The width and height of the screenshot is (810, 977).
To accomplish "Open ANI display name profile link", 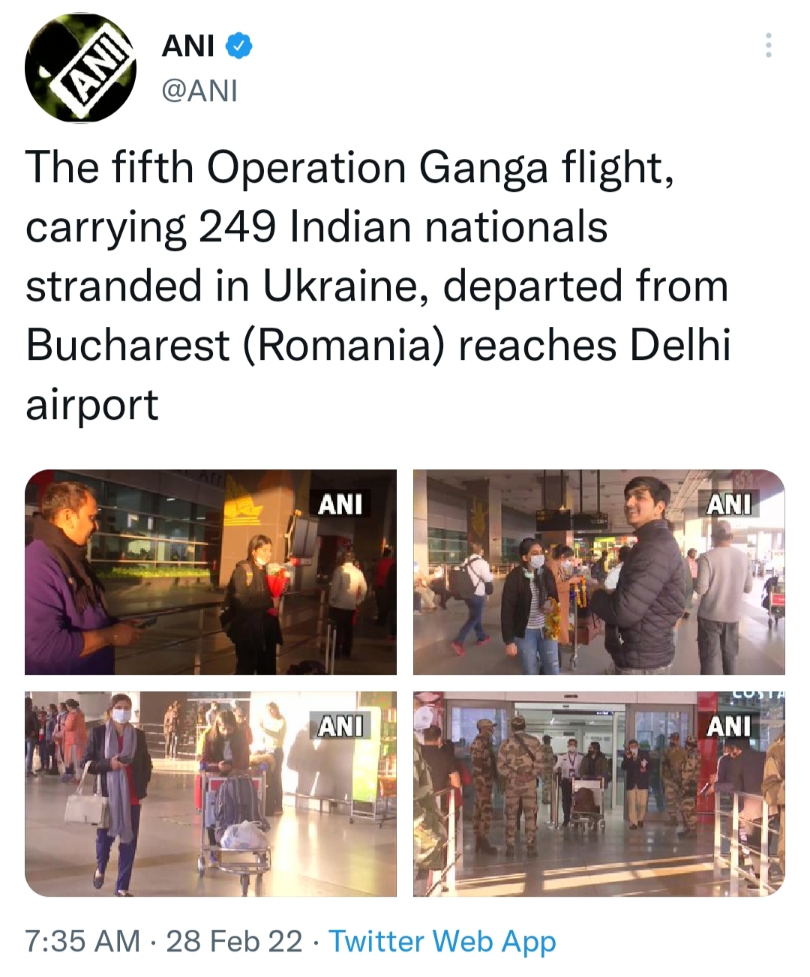I will click(188, 46).
